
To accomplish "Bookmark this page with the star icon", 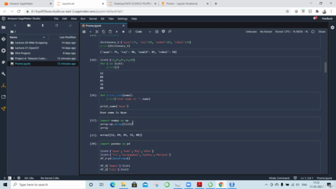I will coord(287,12).
